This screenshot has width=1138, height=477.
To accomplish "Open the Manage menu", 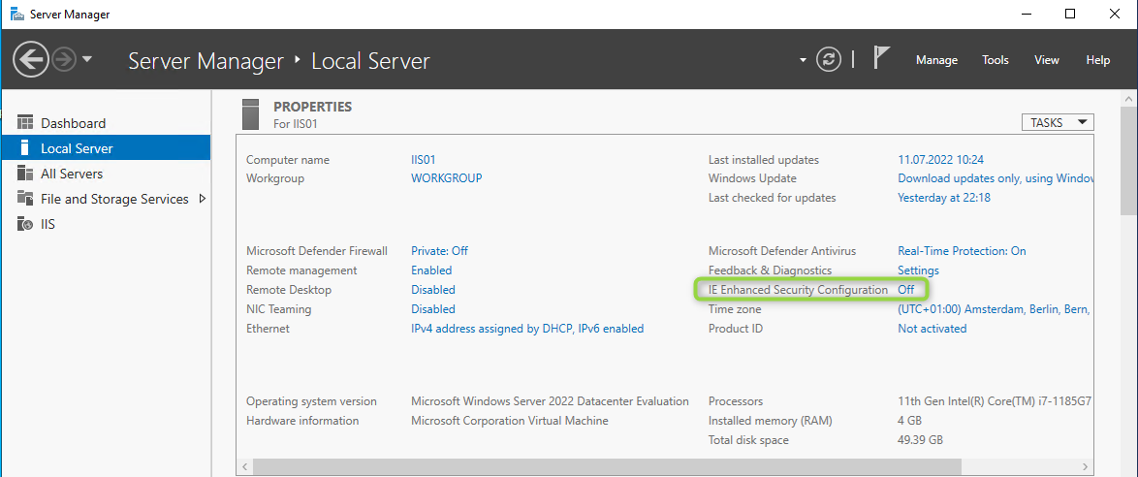I will [x=936, y=60].
